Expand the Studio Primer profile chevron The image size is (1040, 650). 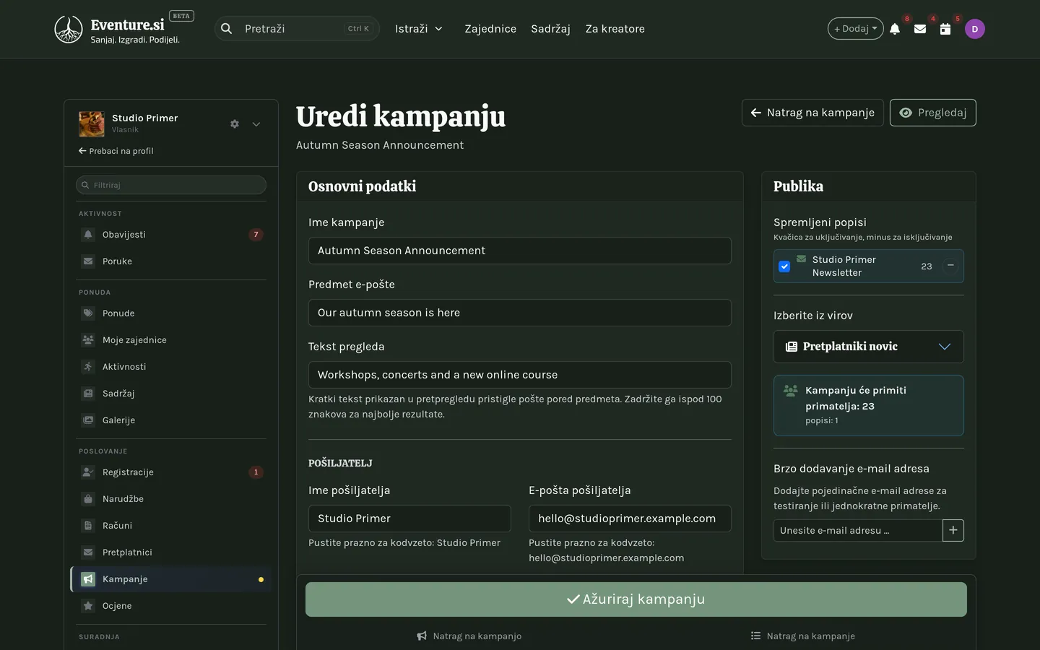pos(256,124)
